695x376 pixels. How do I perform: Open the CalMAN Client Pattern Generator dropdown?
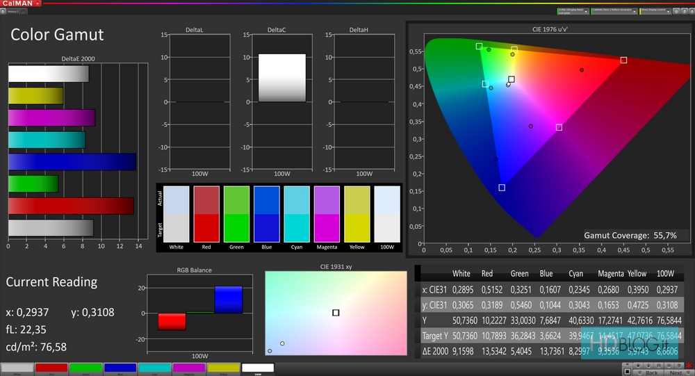point(614,11)
